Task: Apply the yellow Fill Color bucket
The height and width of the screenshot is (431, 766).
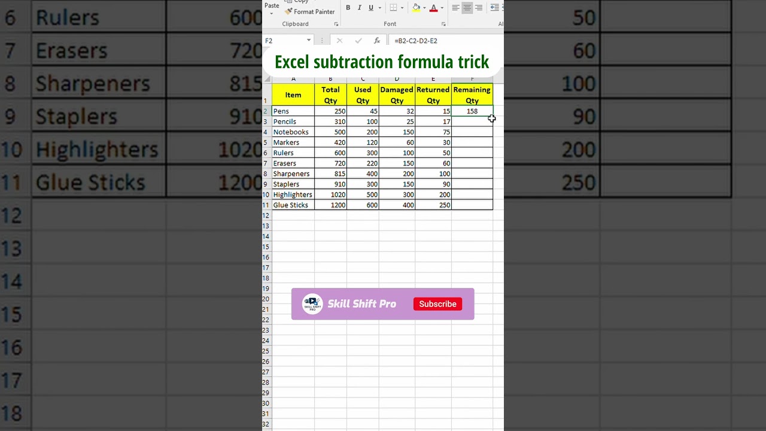Action: point(417,8)
